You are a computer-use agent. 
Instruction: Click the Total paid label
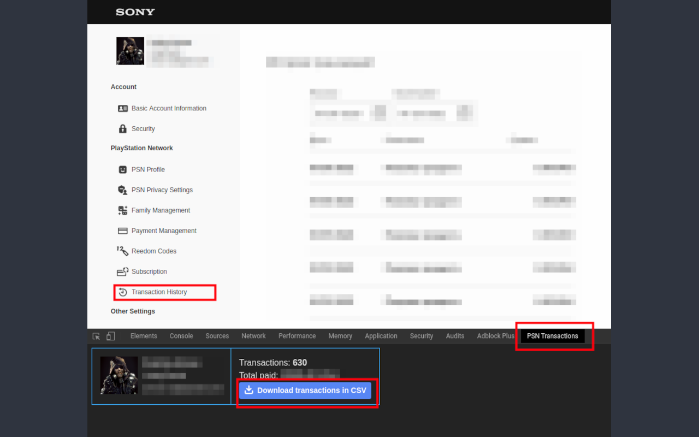[x=259, y=375]
